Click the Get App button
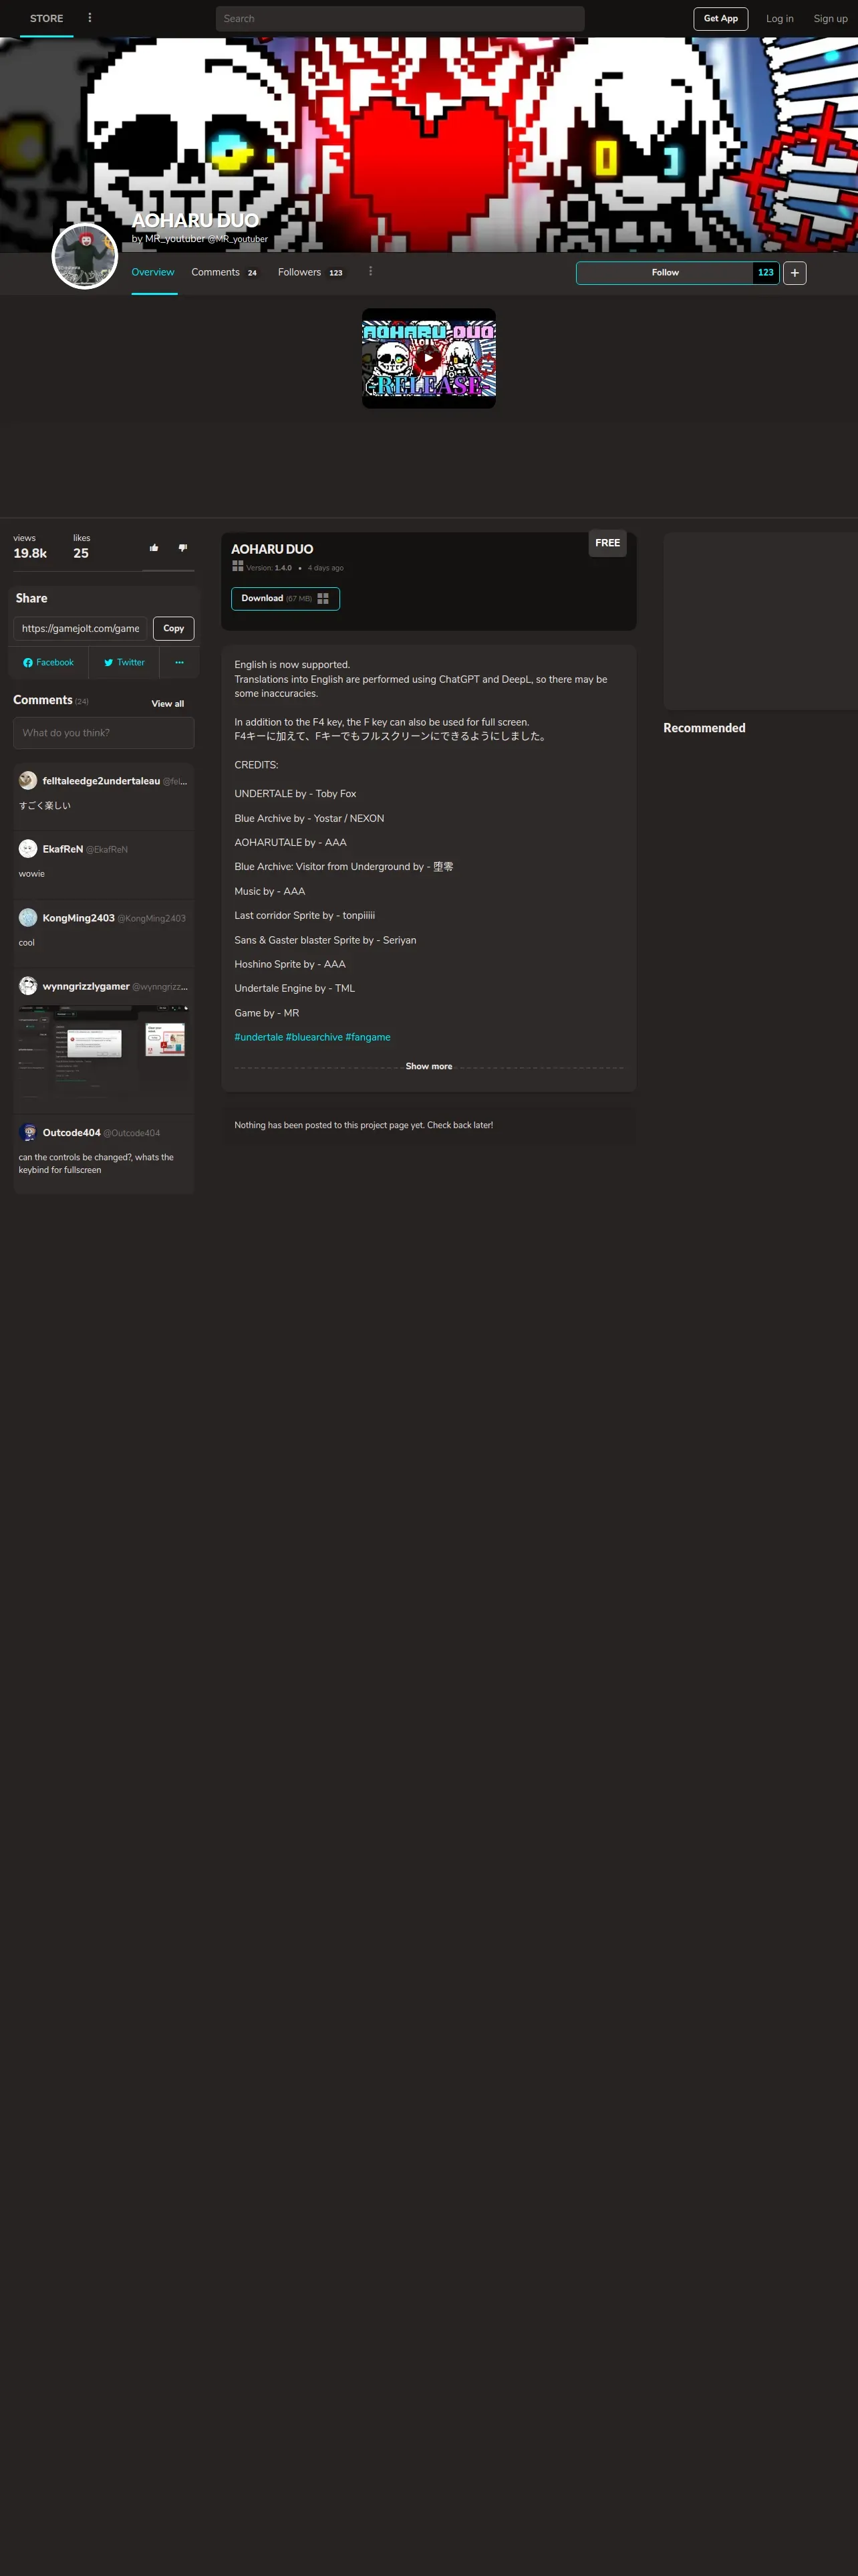This screenshot has width=858, height=2576. 720,18
